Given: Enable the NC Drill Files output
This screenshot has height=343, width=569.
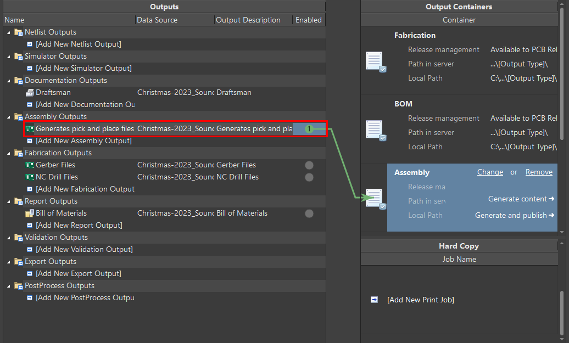Looking at the screenshot, I should tap(309, 177).
